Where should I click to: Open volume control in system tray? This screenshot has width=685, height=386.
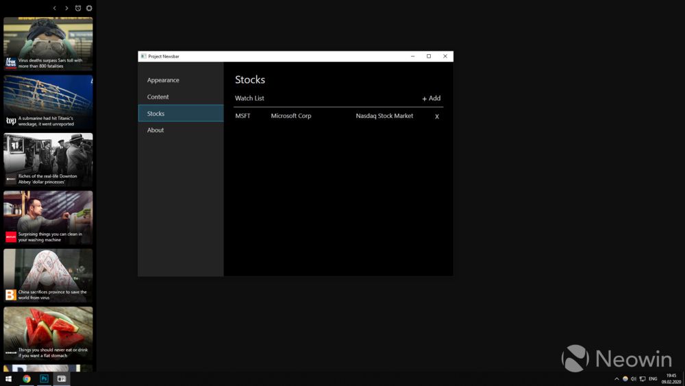coord(634,379)
